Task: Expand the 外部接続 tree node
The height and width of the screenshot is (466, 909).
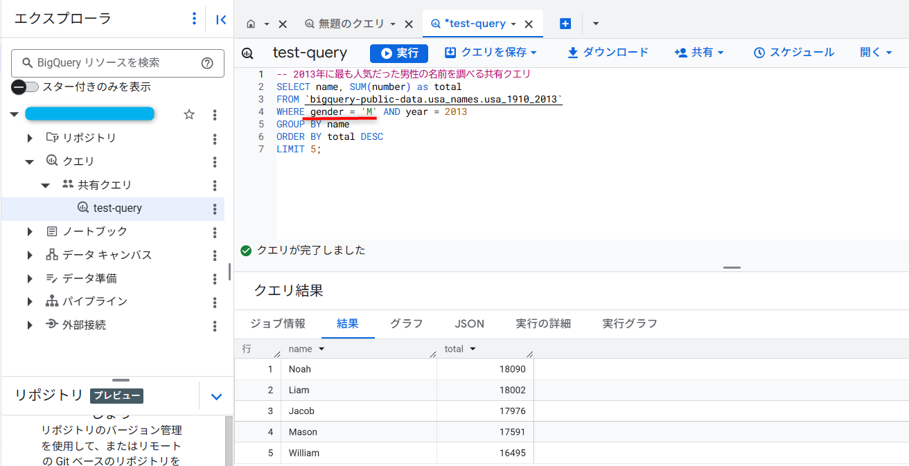Action: [30, 325]
